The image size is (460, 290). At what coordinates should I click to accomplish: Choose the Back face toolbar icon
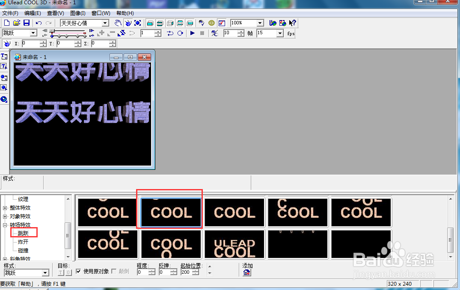190,23
